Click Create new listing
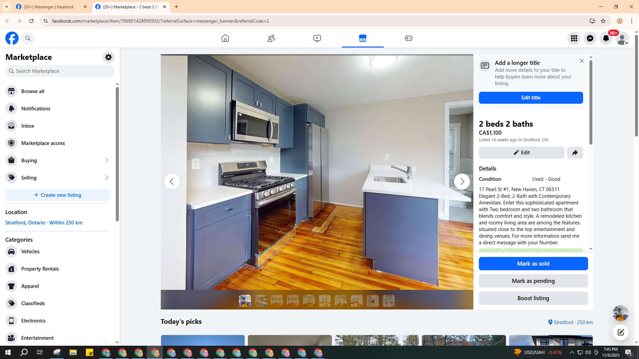 coord(57,195)
